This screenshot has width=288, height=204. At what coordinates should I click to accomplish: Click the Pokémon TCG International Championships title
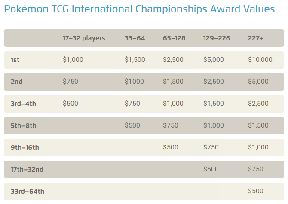[x=139, y=9]
